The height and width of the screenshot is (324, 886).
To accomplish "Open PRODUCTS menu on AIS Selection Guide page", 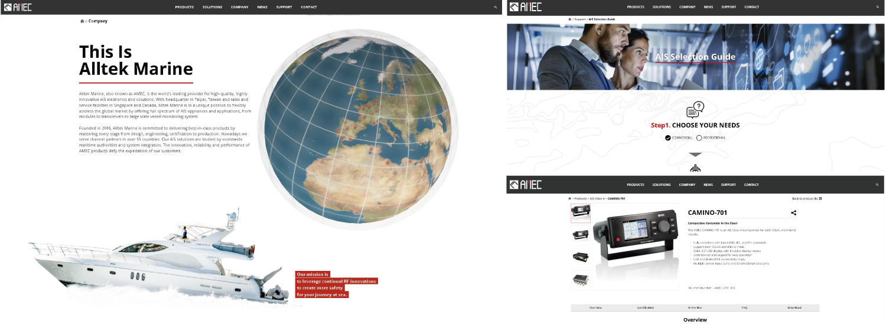I will coord(636,7).
